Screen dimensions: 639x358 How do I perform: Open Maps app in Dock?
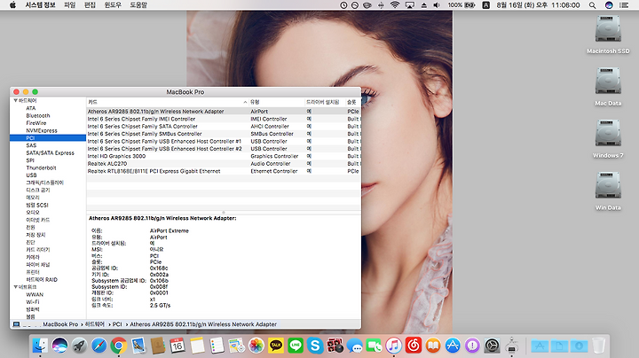pos(236,346)
